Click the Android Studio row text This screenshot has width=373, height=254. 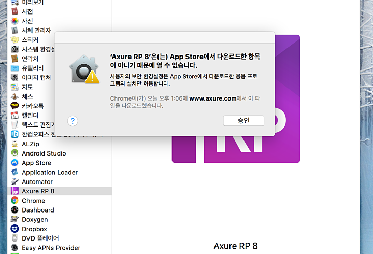[x=44, y=153]
